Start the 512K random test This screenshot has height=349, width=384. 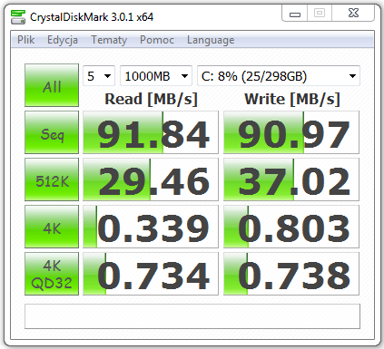coord(52,179)
